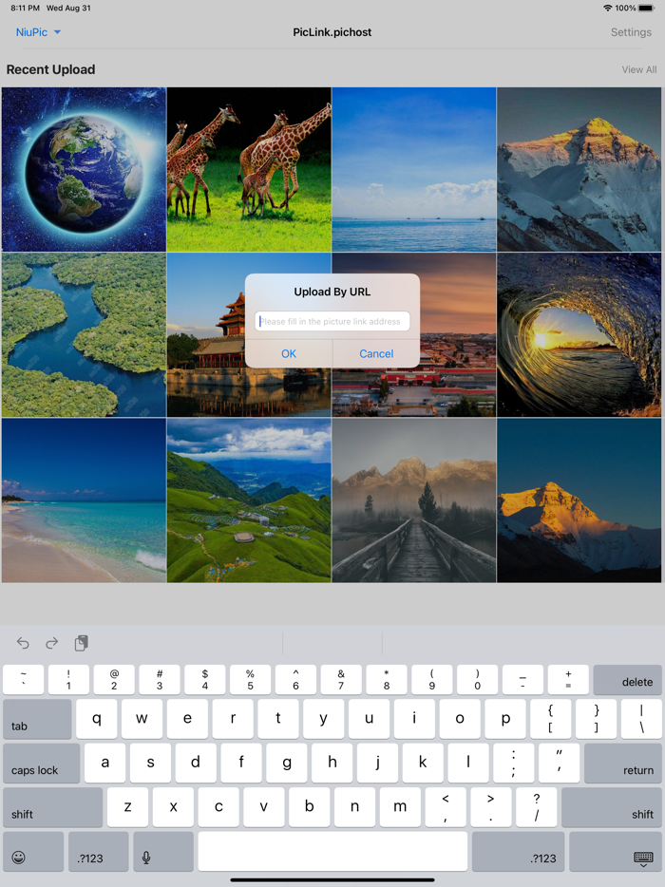Screen dimensions: 665x887
Task: Focus the picture link address field
Action: tap(332, 321)
